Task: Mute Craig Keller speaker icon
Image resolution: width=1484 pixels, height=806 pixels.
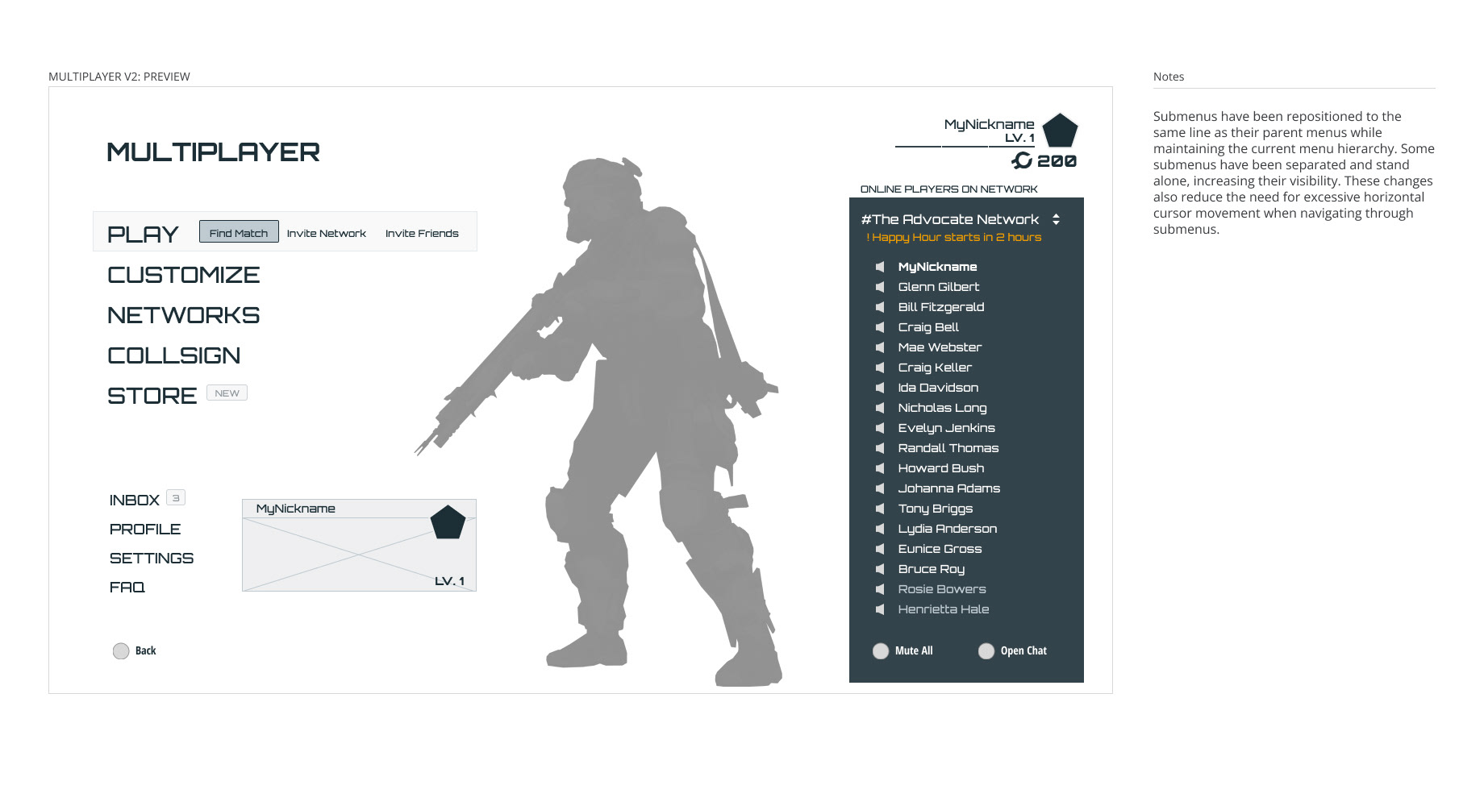Action: pyautogui.click(x=880, y=368)
